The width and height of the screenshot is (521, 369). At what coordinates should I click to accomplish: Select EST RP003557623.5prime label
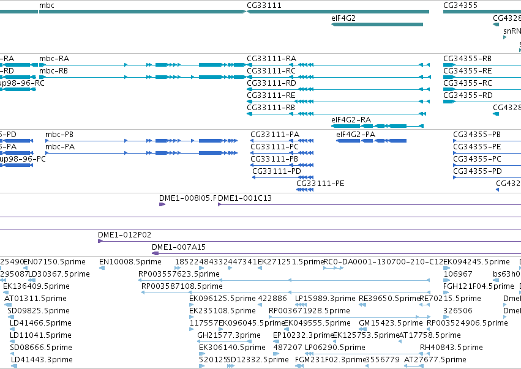[179, 274]
